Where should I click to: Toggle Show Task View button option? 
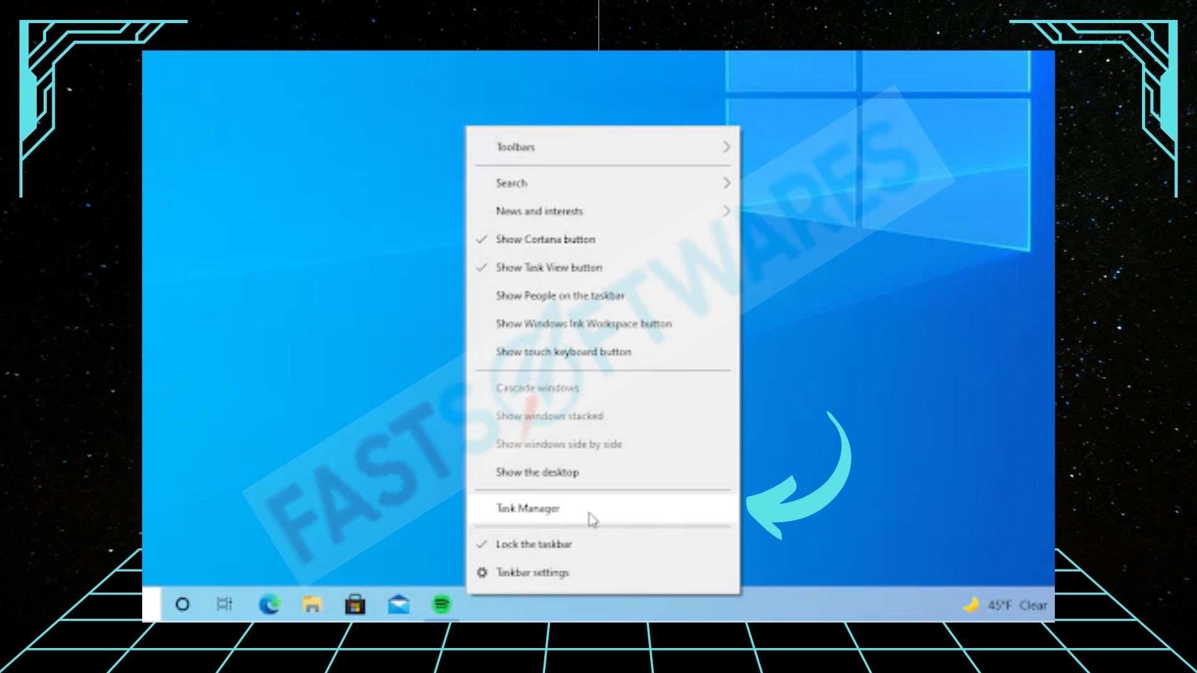(x=603, y=267)
